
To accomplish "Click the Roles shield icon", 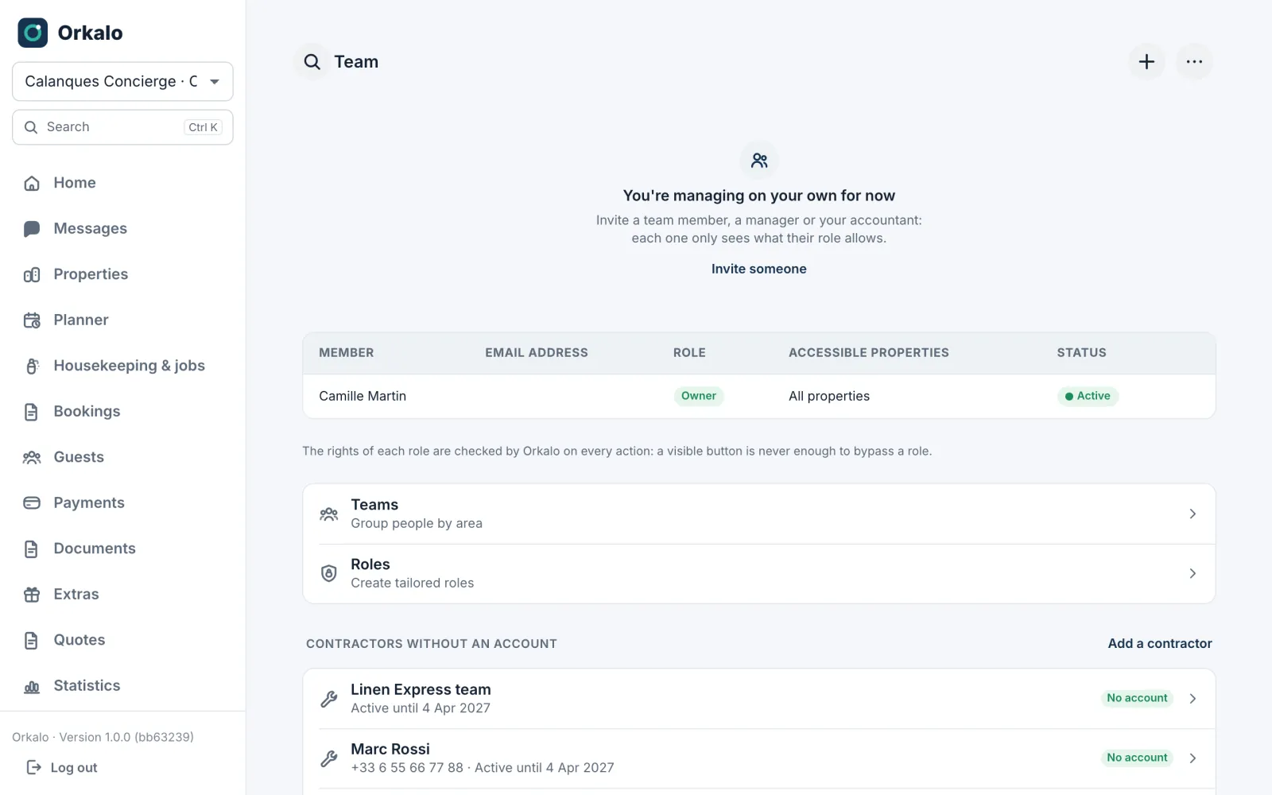I will pos(329,573).
